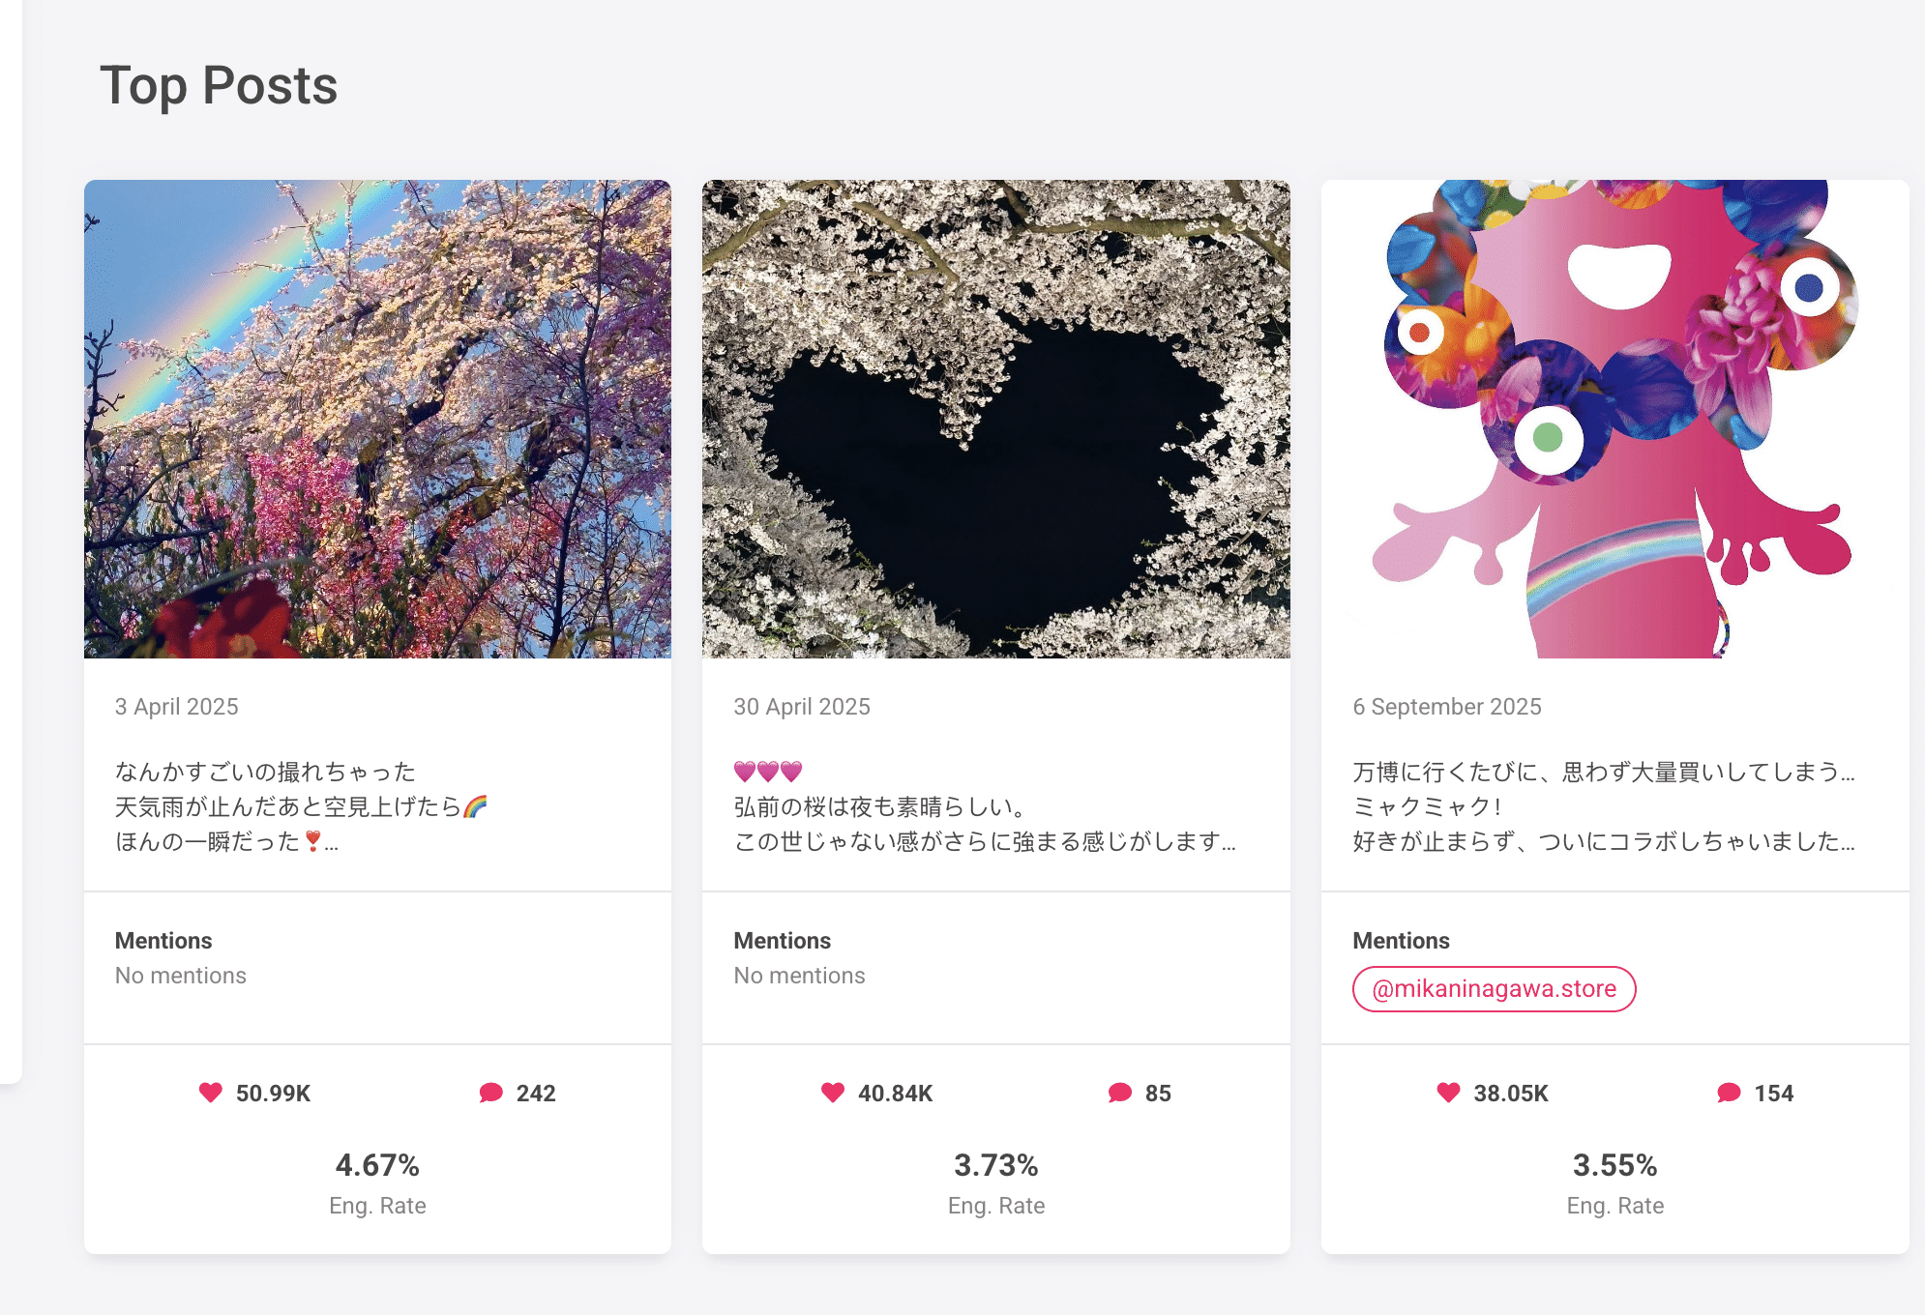Open the @mikaninagawa.store mention tag

tap(1494, 989)
